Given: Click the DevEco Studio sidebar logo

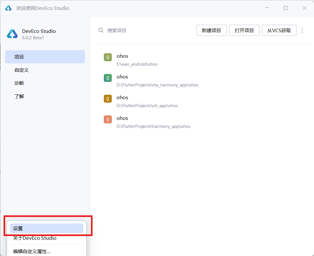Looking at the screenshot, I should [12, 34].
